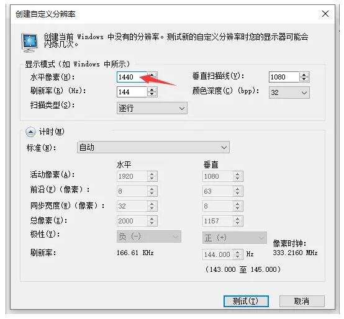This screenshot has height=319, width=344.
Task: Click the 垂直扫描线 input field showing 1080
Action: [284, 77]
